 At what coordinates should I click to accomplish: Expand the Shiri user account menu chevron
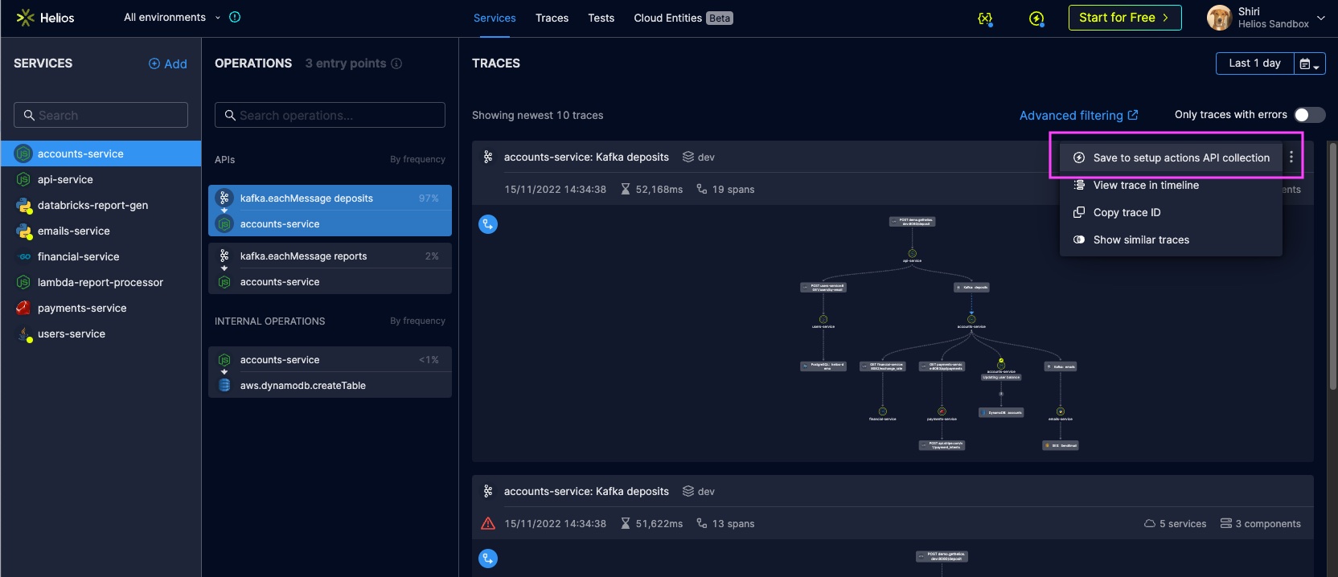point(1321,18)
